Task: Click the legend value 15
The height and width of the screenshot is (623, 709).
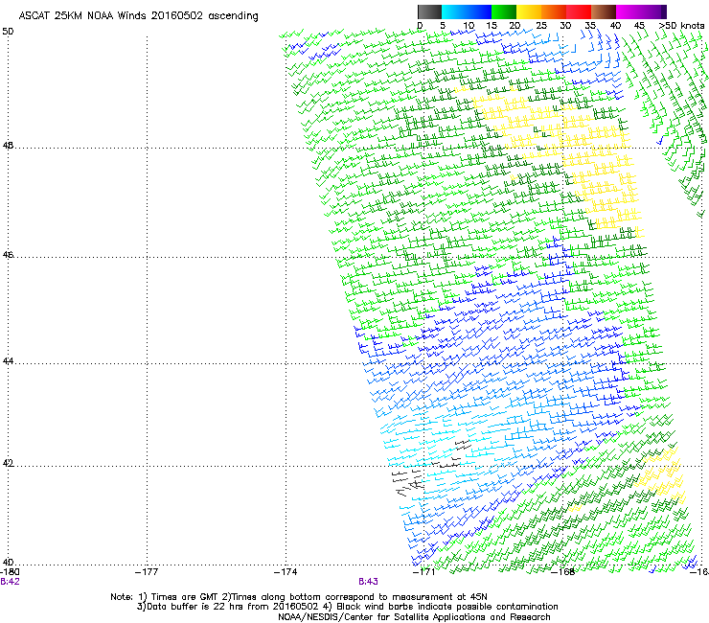Action: 492,26
